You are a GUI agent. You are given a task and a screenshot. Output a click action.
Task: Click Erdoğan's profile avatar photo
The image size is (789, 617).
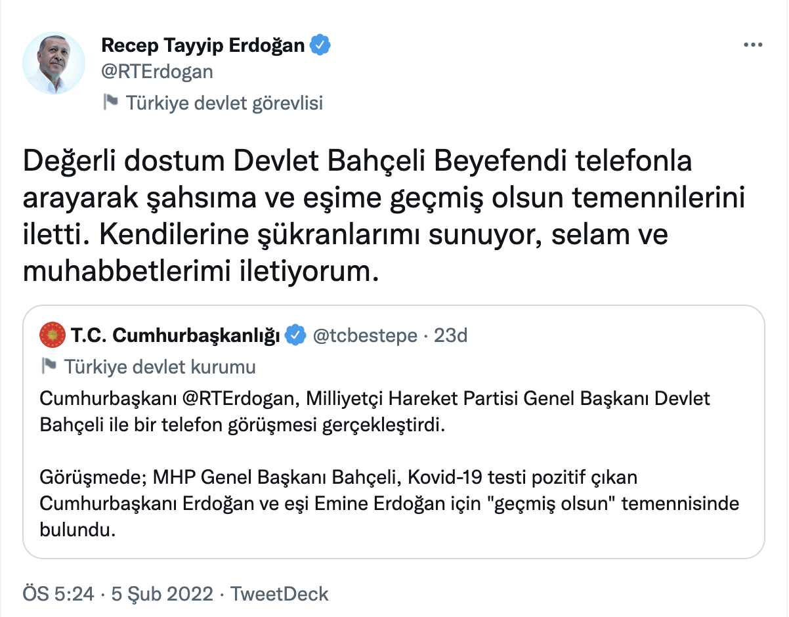click(x=54, y=63)
